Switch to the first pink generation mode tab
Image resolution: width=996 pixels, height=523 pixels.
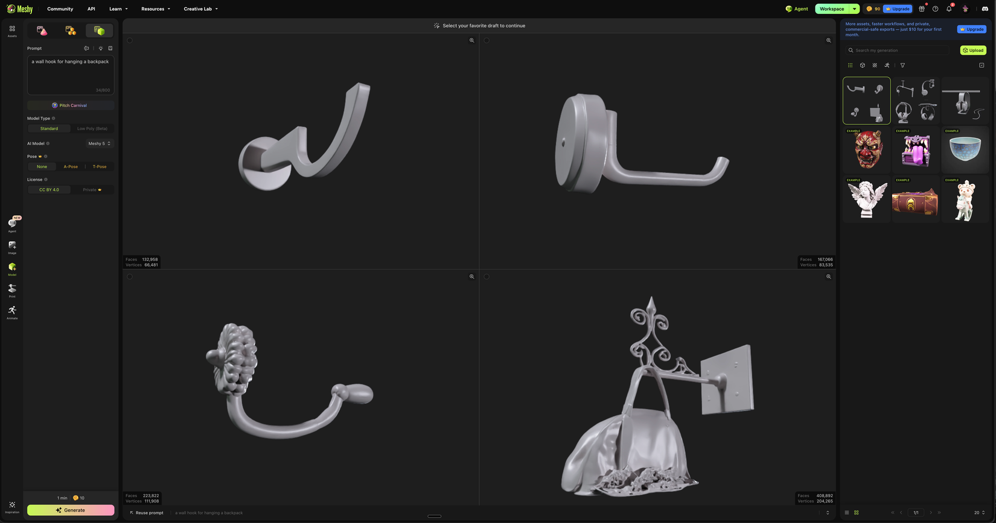[42, 31]
